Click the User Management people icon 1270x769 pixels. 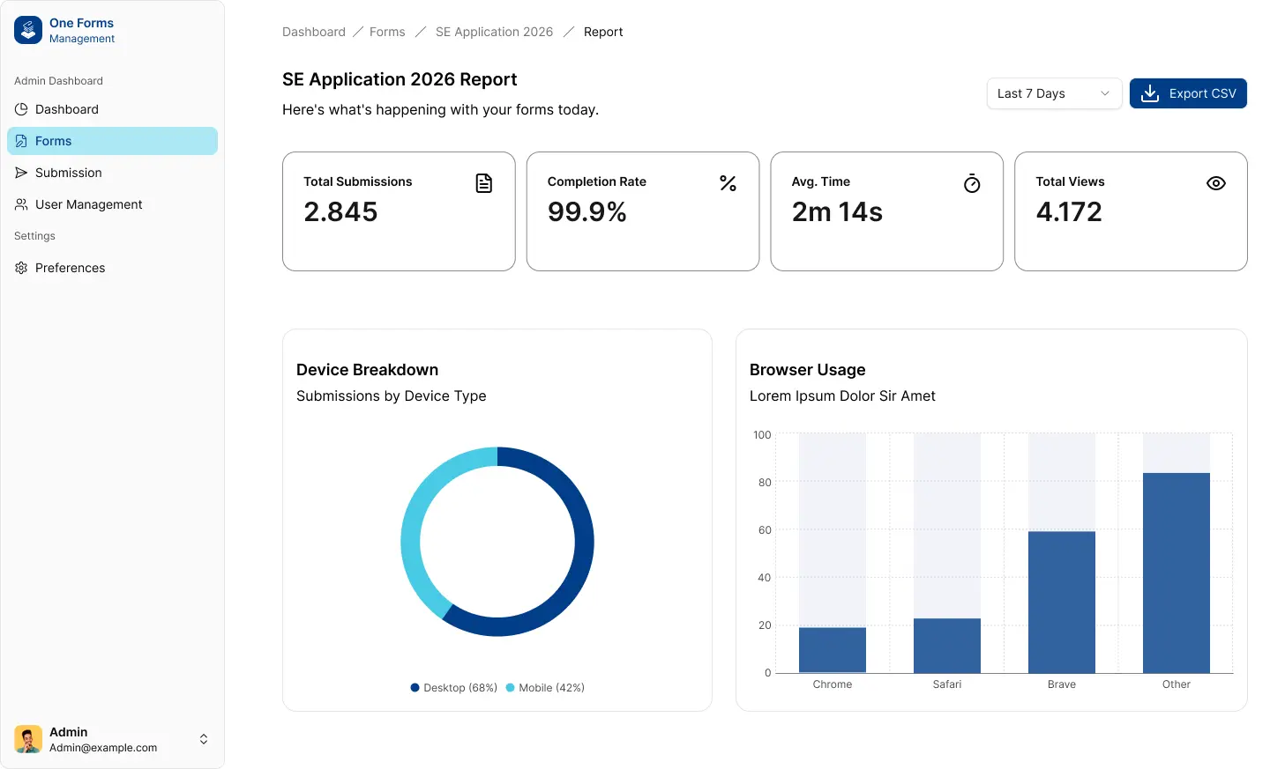pos(21,204)
